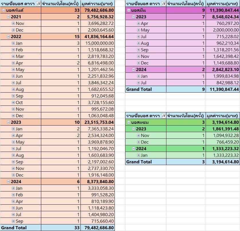The width and height of the screenshot is (240, 231).
Task: Open sort filter icon in purple table header
Action: point(164,4)
